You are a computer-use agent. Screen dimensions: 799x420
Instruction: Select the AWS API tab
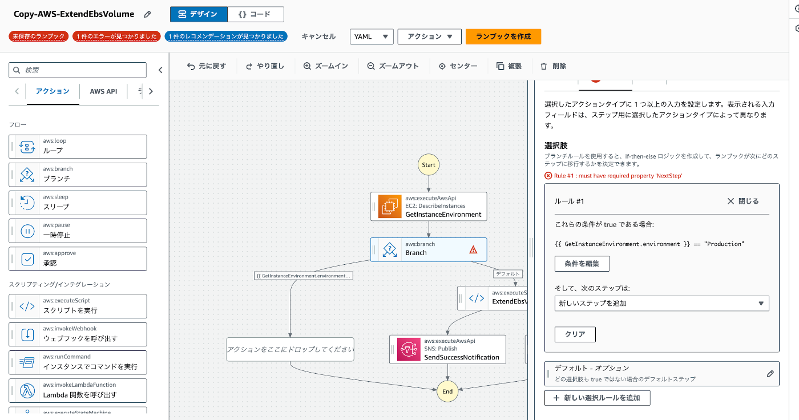103,91
